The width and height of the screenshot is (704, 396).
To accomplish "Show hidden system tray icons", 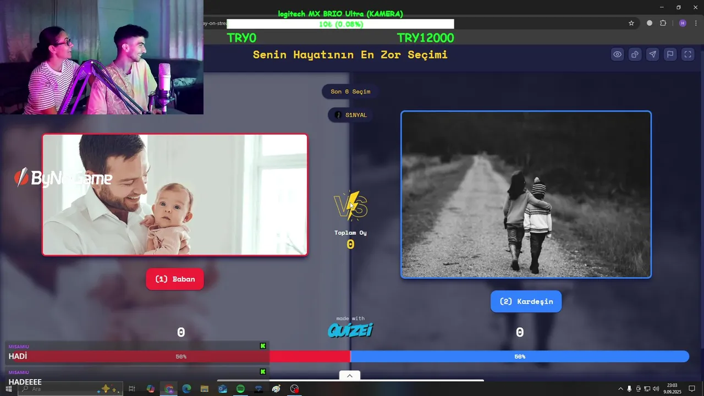I will [621, 389].
